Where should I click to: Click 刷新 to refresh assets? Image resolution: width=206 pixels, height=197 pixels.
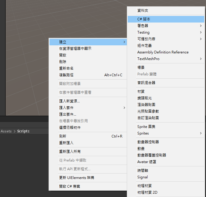[x=63, y=136]
